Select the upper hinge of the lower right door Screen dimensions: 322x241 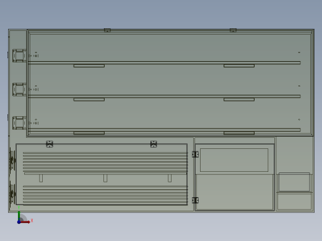click(195, 154)
